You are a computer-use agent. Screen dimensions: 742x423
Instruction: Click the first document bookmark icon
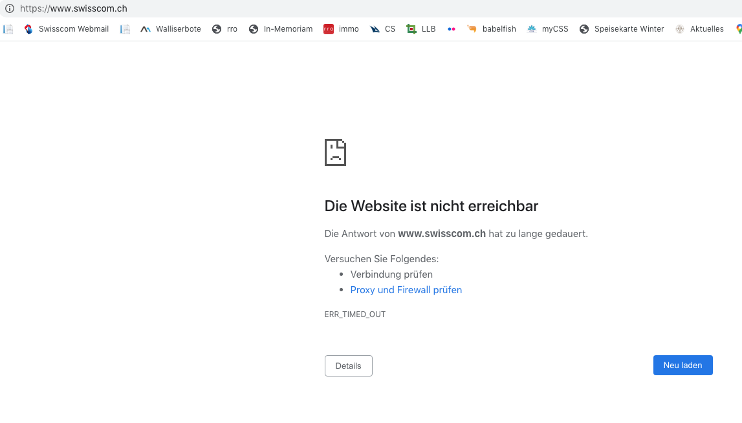(x=8, y=29)
